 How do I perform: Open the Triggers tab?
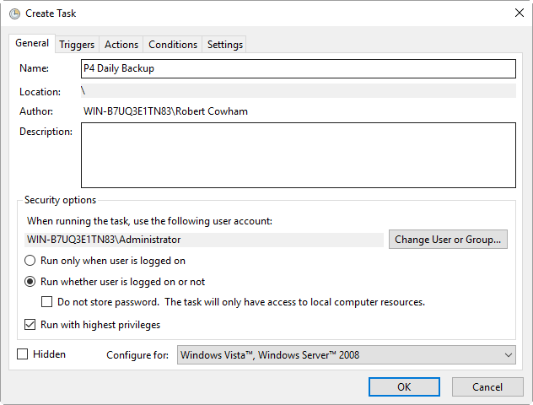[77, 45]
